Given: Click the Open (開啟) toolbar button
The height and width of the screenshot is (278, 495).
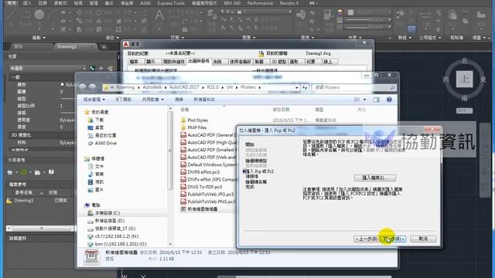Looking at the screenshot, I should point(124,100).
